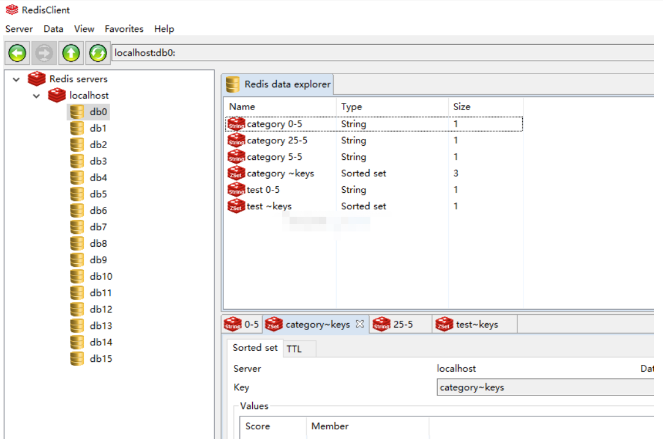Close the category~keys tab
The height and width of the screenshot is (439, 663).
360,324
